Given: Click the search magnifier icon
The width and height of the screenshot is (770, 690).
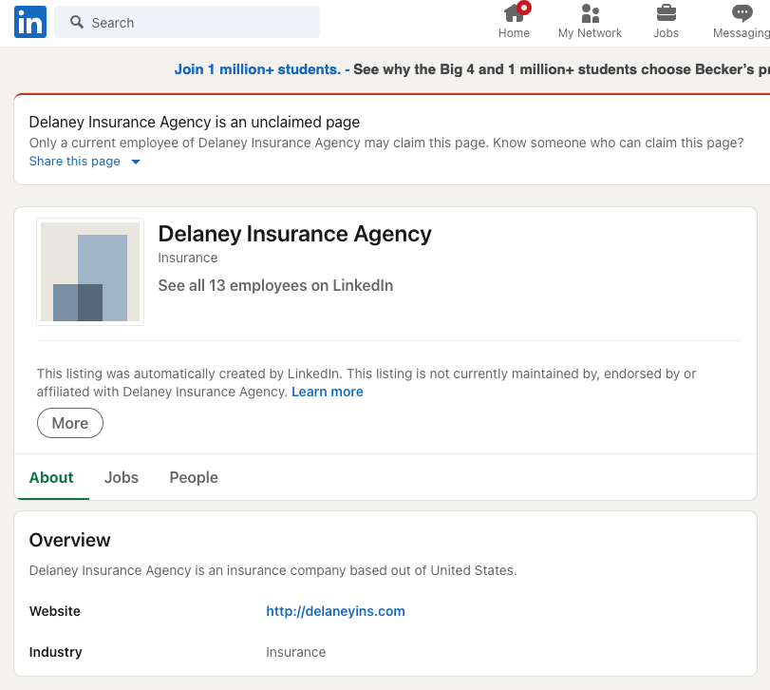Looking at the screenshot, I should click(x=77, y=22).
